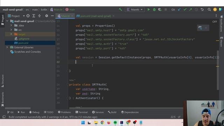Close the Main.kt tab
The image size is (224, 126).
72,16
